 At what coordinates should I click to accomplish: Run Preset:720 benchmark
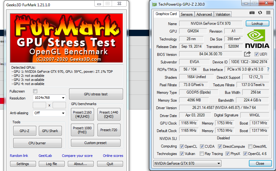tap(109, 130)
